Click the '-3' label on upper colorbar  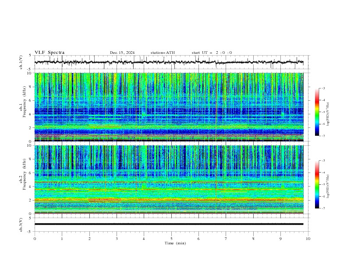pos(323,88)
